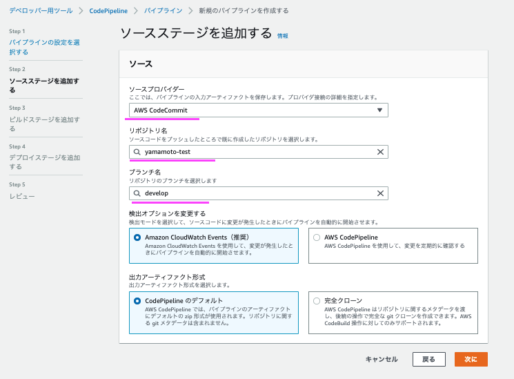This screenshot has width=514, height=379.
Task: Focus the develop branch name field
Action: click(259, 193)
